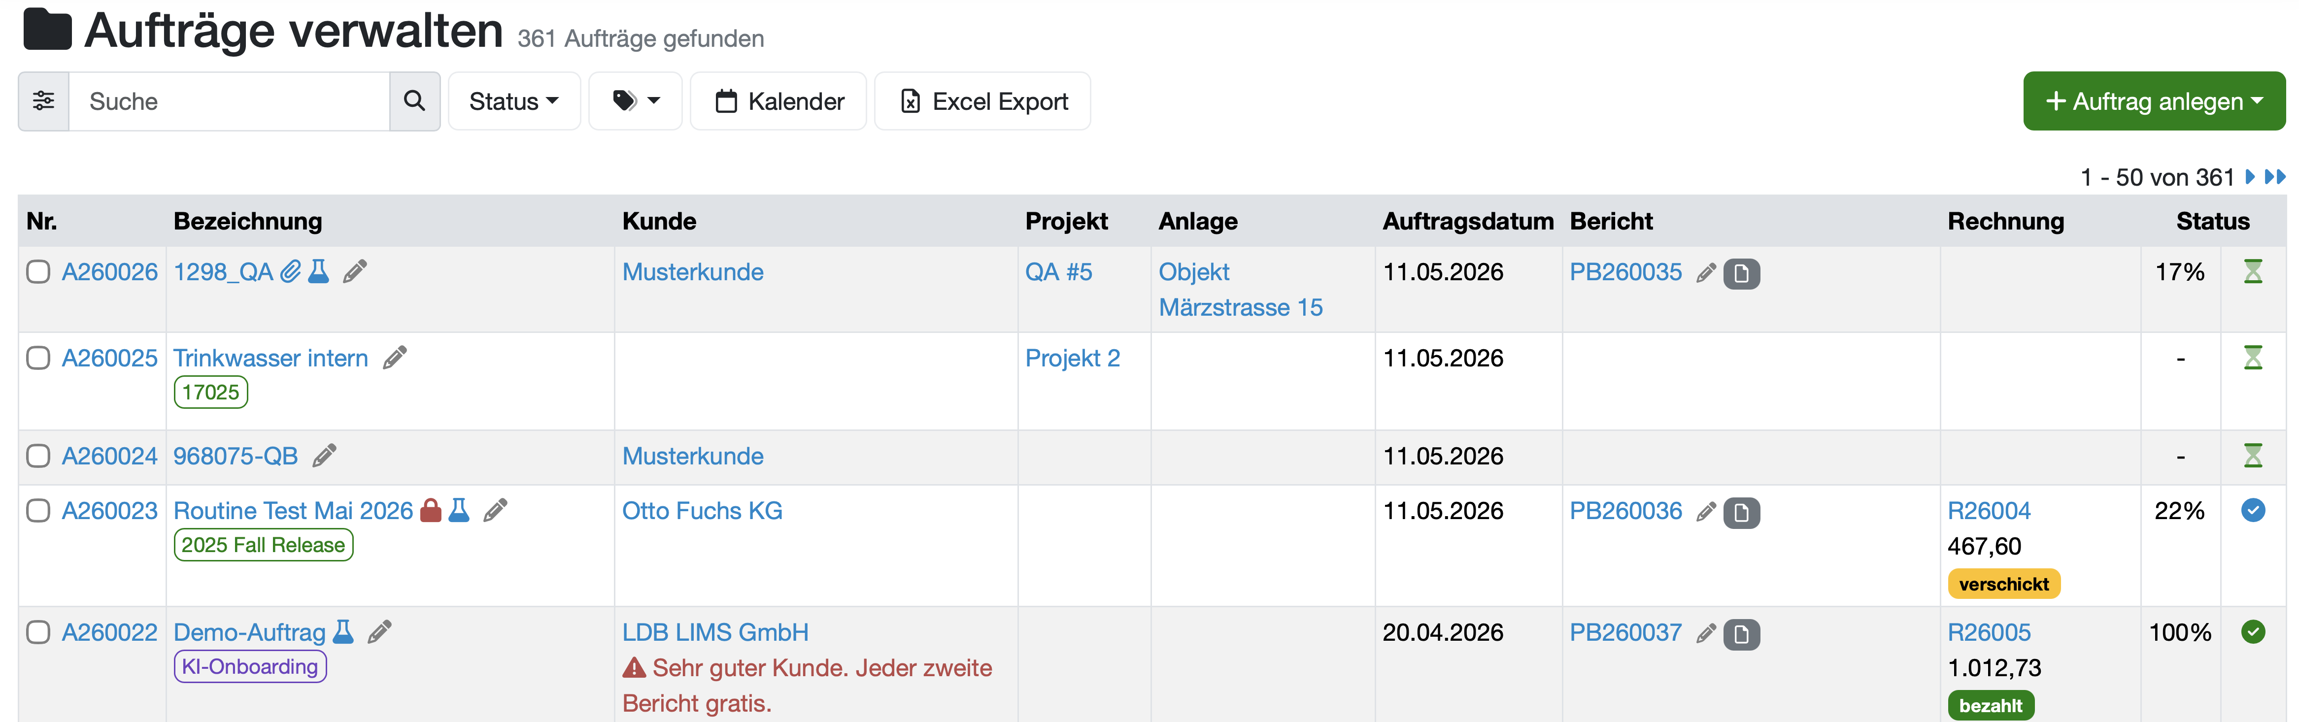Edit Trinkwasser intern with the pencil icon
The image size is (2299, 722).
(x=395, y=358)
